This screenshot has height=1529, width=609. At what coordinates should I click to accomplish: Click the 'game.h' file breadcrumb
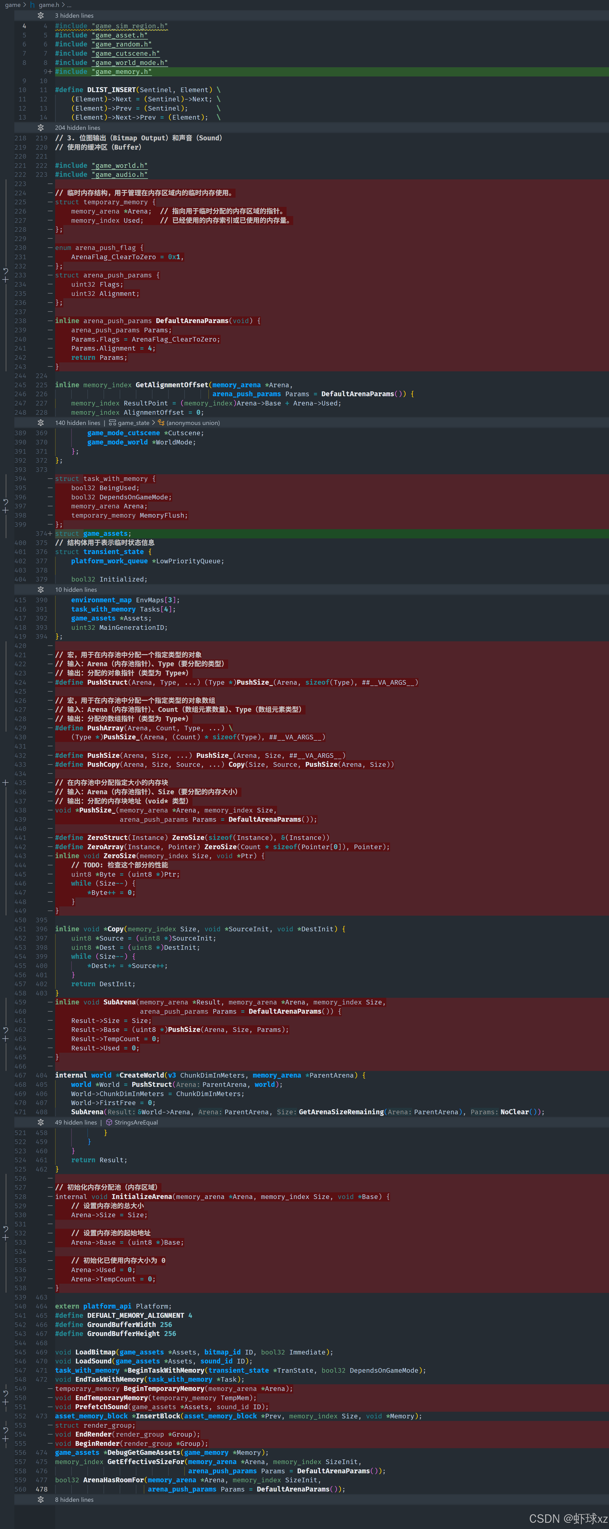click(x=49, y=5)
